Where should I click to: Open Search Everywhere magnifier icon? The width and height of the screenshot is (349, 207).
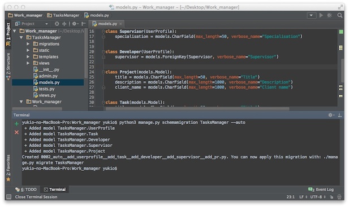coord(339,15)
